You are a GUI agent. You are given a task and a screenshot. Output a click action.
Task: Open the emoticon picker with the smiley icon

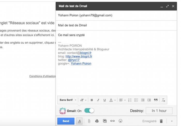(x=120, y=121)
